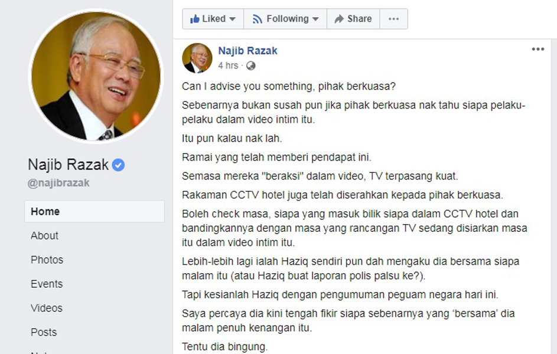Open the small post author avatar
Screen dimensions: 557x354
(197, 58)
